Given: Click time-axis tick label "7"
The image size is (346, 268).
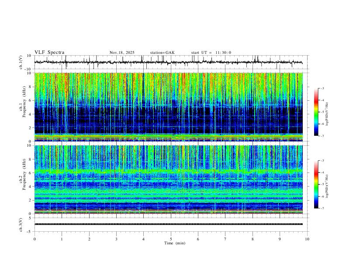Looking at the screenshot, I should tap(225, 239).
